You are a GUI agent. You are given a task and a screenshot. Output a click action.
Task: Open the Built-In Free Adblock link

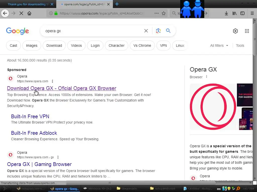pyautogui.click(x=34, y=133)
